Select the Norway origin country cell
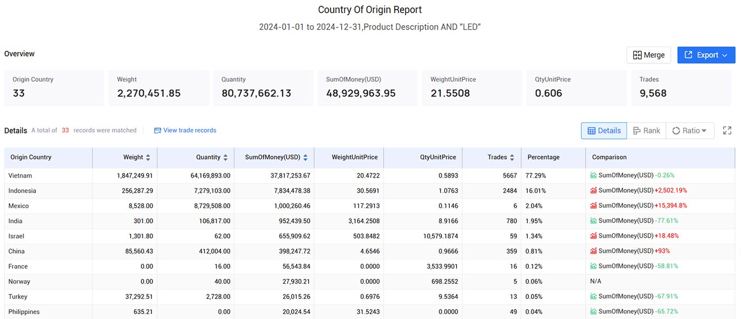The image size is (741, 319). [48, 281]
